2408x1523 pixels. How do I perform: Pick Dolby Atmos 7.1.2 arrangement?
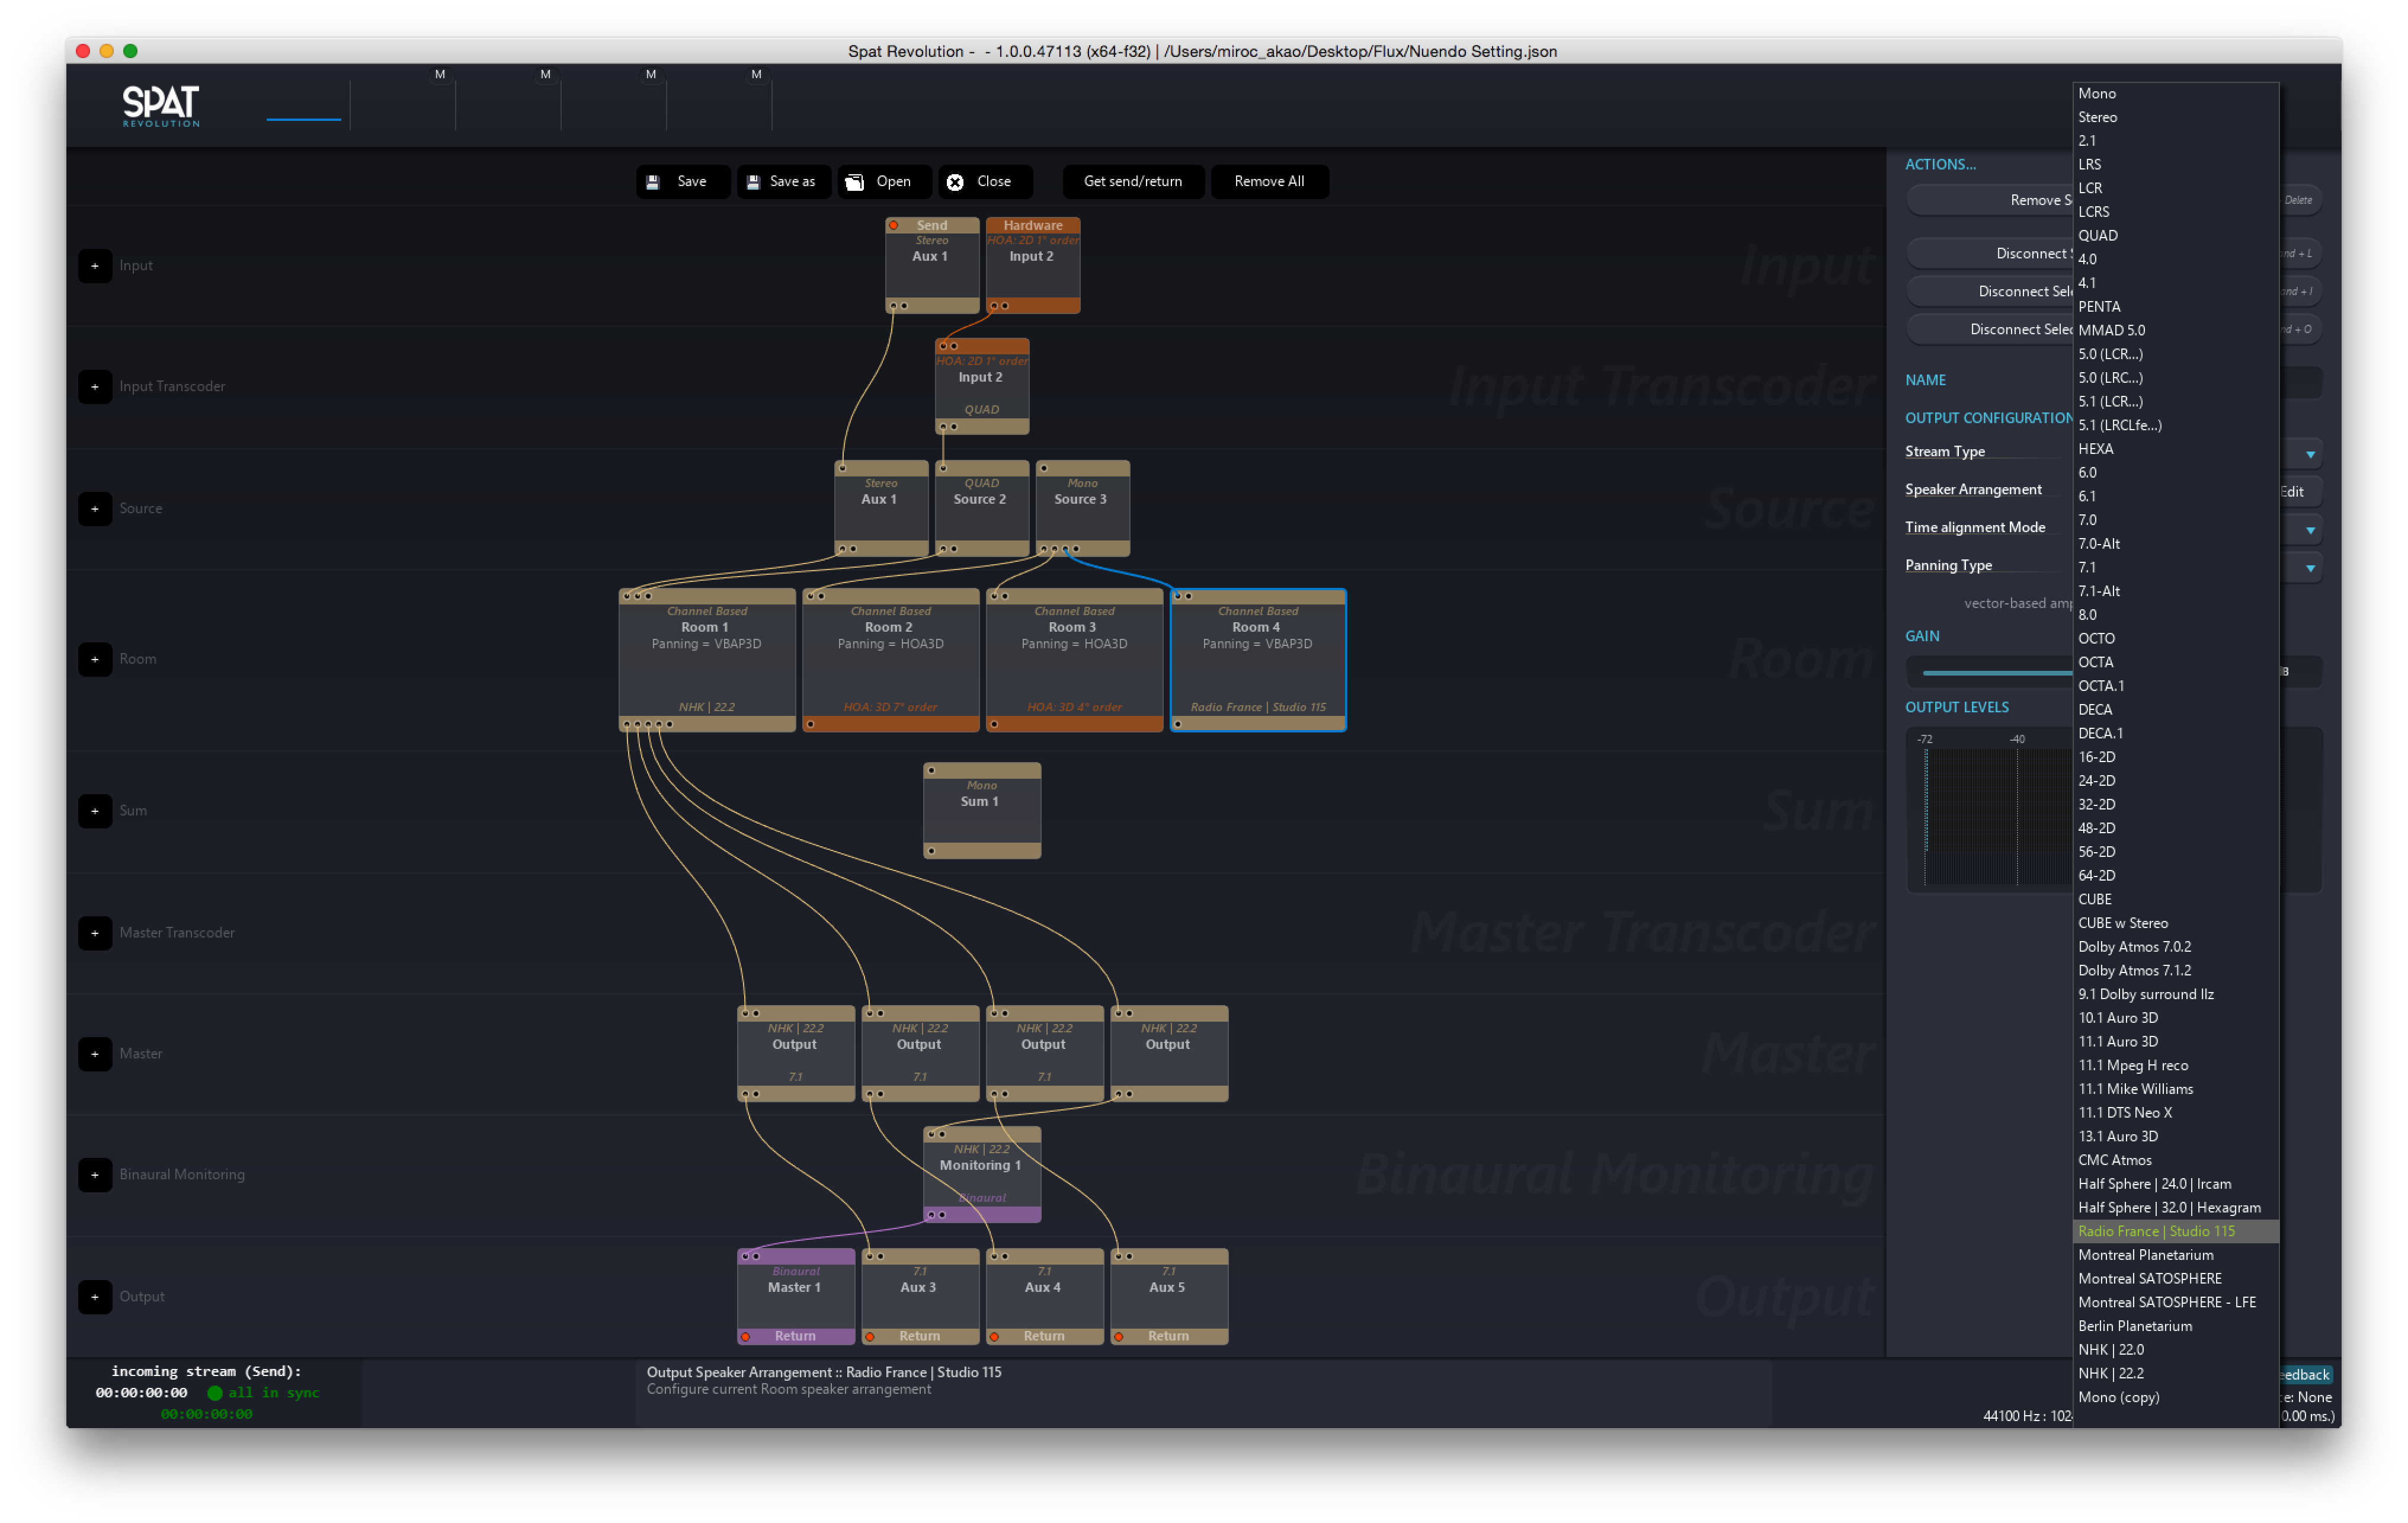tap(2175, 971)
